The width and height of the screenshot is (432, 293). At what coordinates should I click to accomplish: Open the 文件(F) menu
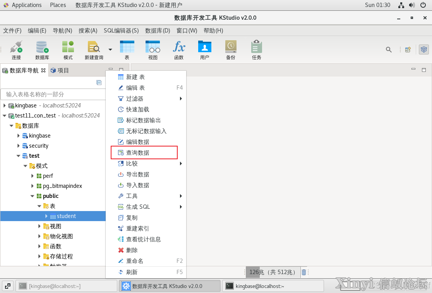point(12,31)
